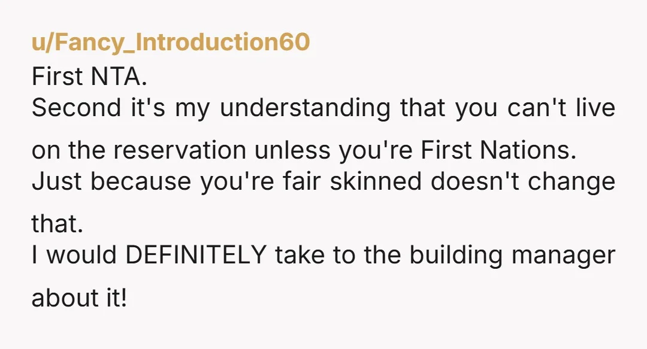Click the word "would" in the last sentence

tap(81, 255)
